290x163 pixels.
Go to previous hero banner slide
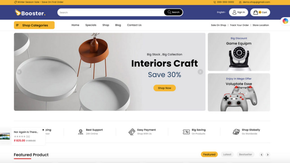pos(19,72)
